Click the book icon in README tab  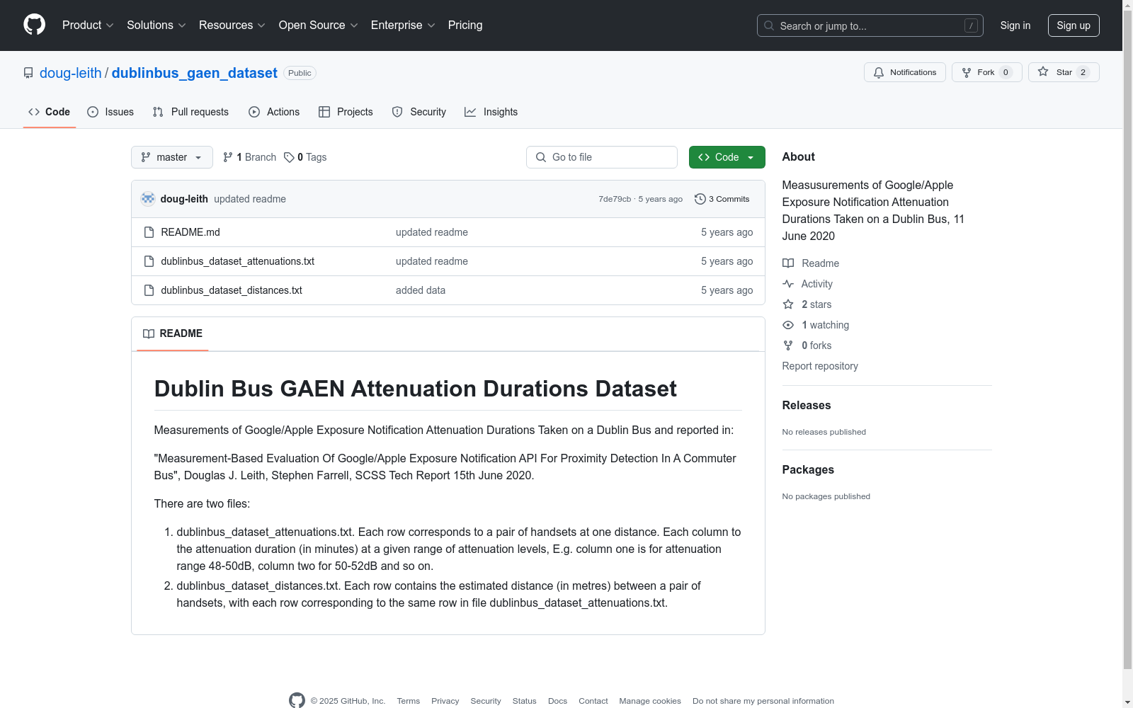click(149, 333)
